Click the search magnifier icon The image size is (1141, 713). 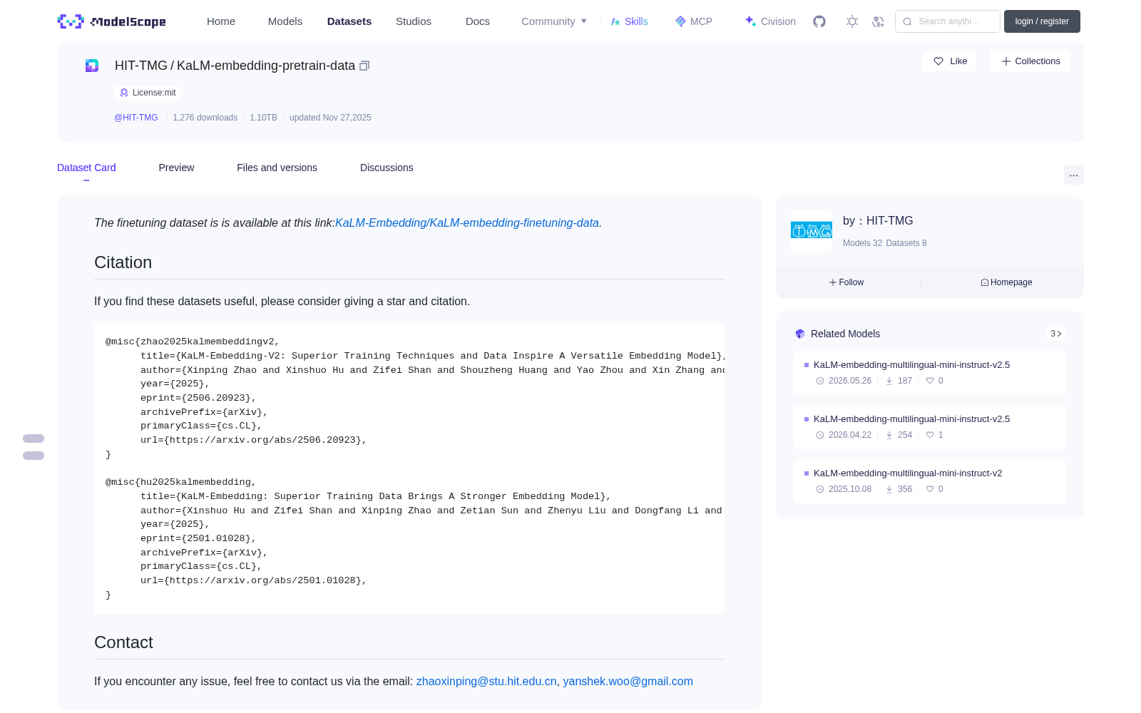pyautogui.click(x=907, y=21)
